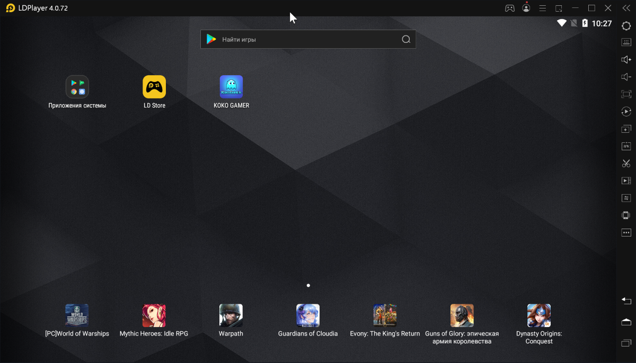This screenshot has width=636, height=363.
Task: Open the Приложения системы folder
Action: pyautogui.click(x=77, y=92)
